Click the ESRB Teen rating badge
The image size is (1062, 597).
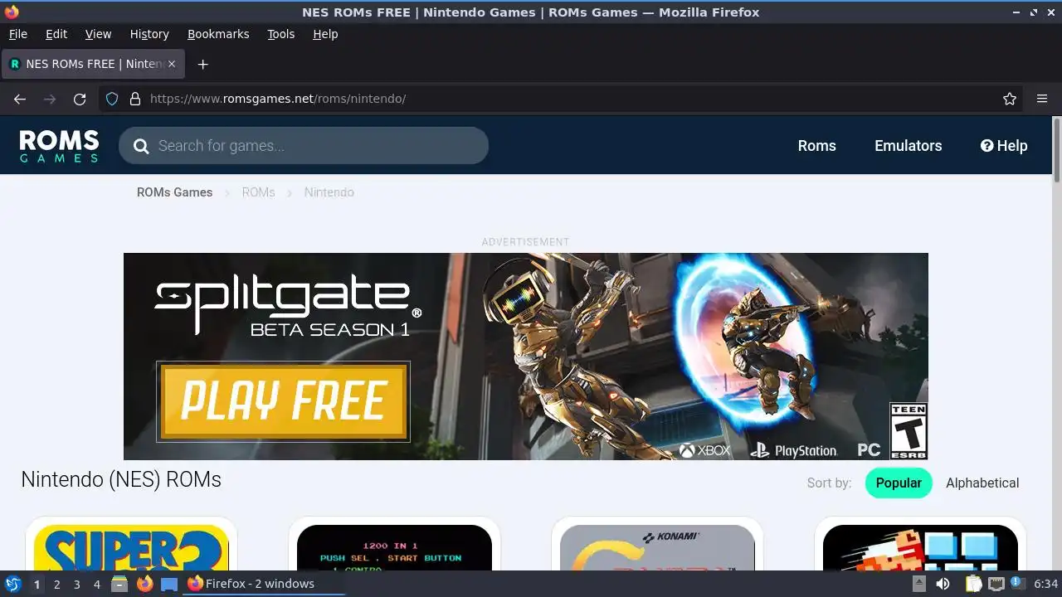[908, 431]
